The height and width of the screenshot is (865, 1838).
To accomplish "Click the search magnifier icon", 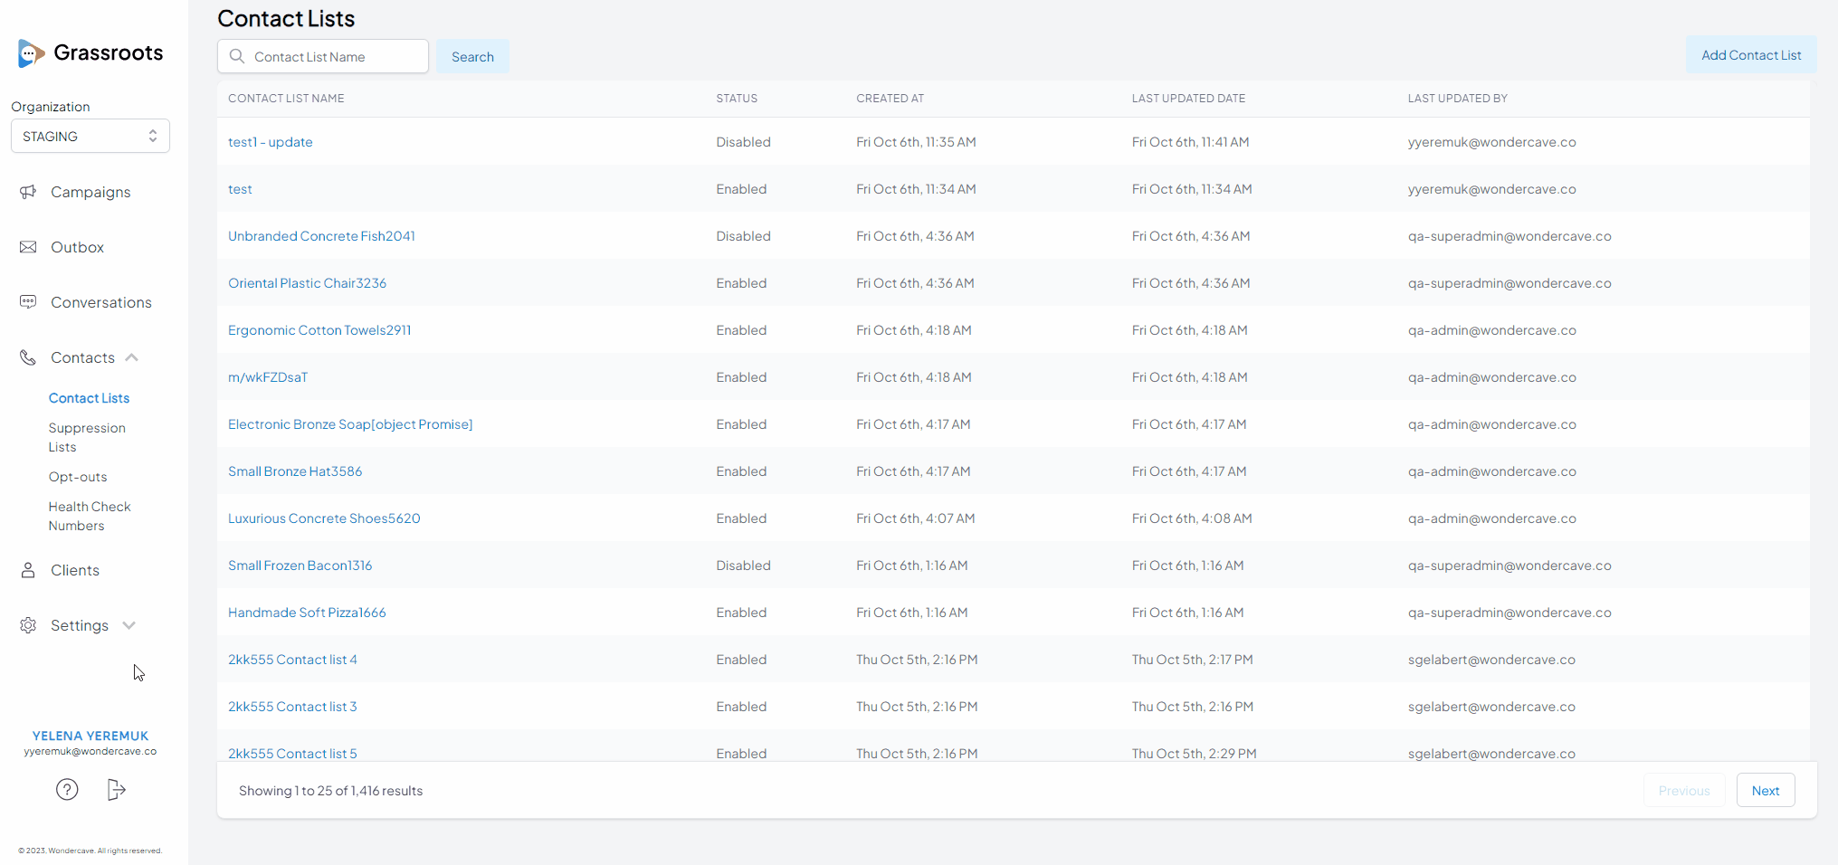I will click(x=237, y=56).
